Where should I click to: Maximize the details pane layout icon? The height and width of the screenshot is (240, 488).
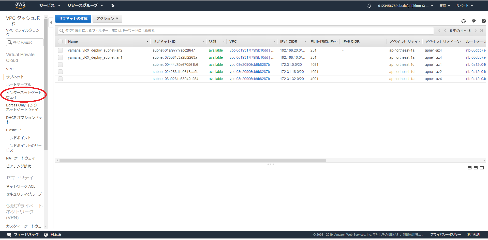[482, 168]
